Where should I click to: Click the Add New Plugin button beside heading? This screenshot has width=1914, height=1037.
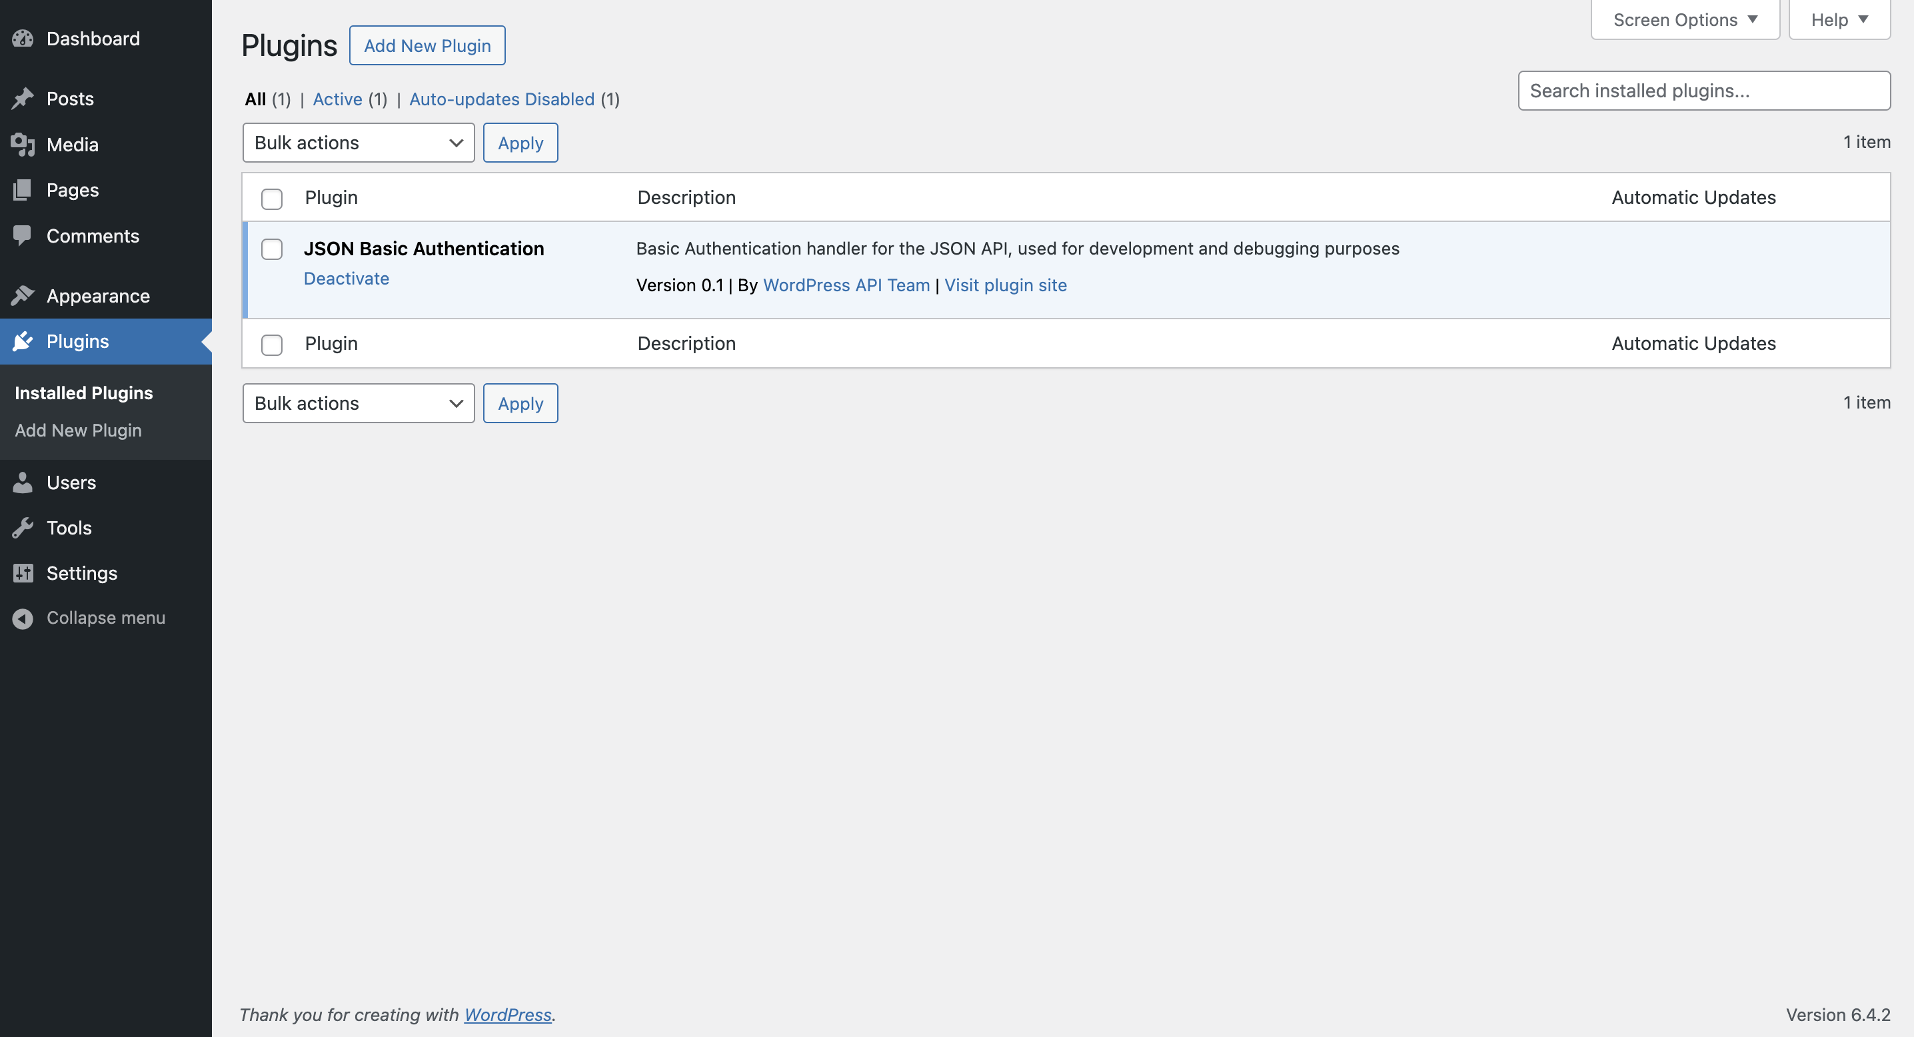pos(427,45)
